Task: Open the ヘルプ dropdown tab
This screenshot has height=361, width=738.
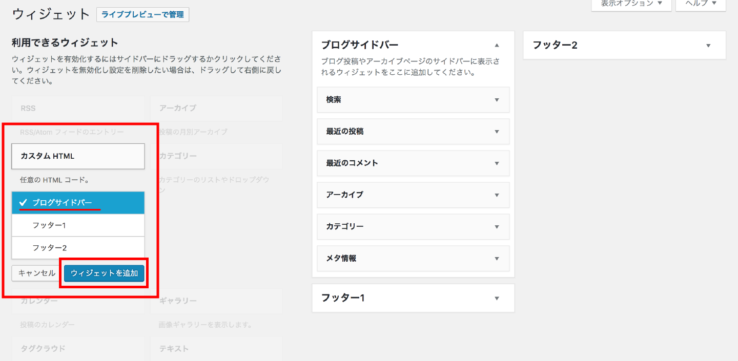Action: click(700, 4)
